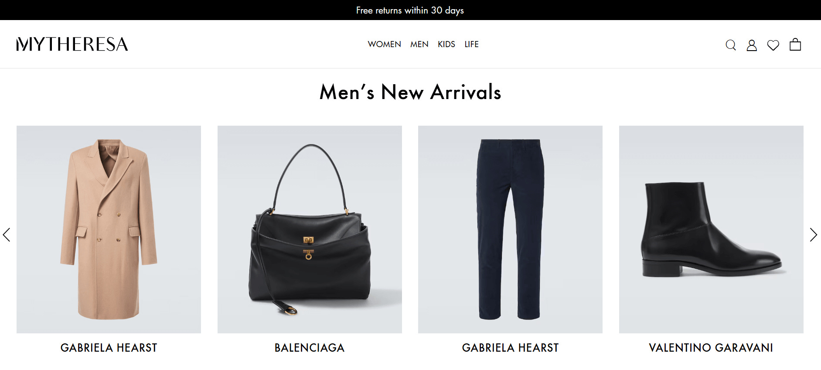Open the LIFE menu
Viewport: 821px width, 370px height.
[x=471, y=44]
